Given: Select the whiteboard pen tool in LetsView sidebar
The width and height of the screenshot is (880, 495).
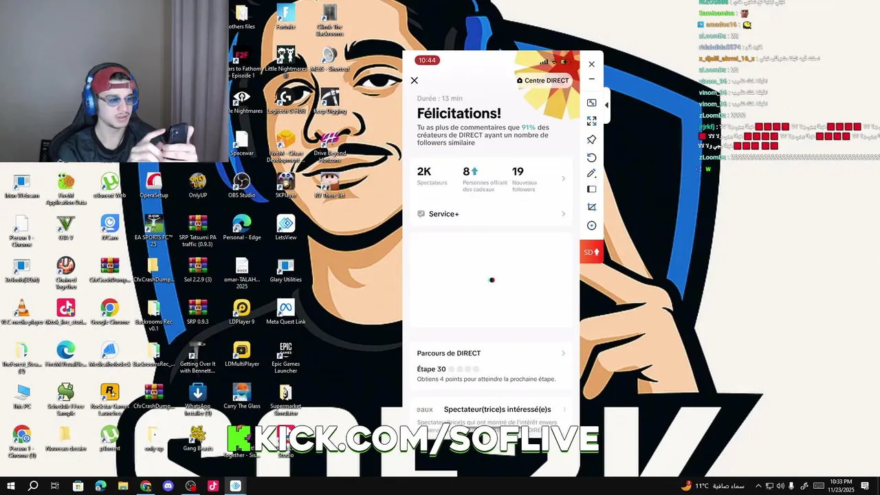Looking at the screenshot, I should [591, 173].
